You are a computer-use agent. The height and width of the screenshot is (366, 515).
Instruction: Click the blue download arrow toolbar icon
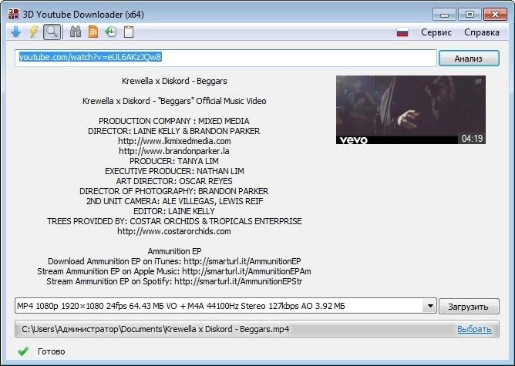pyautogui.click(x=15, y=32)
